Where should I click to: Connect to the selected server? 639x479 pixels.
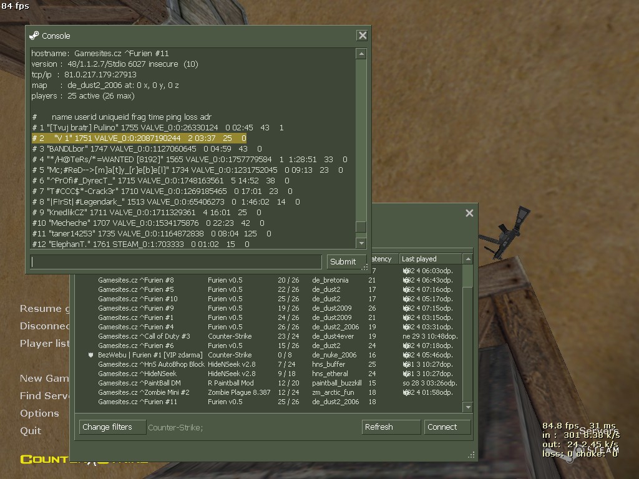pos(447,427)
